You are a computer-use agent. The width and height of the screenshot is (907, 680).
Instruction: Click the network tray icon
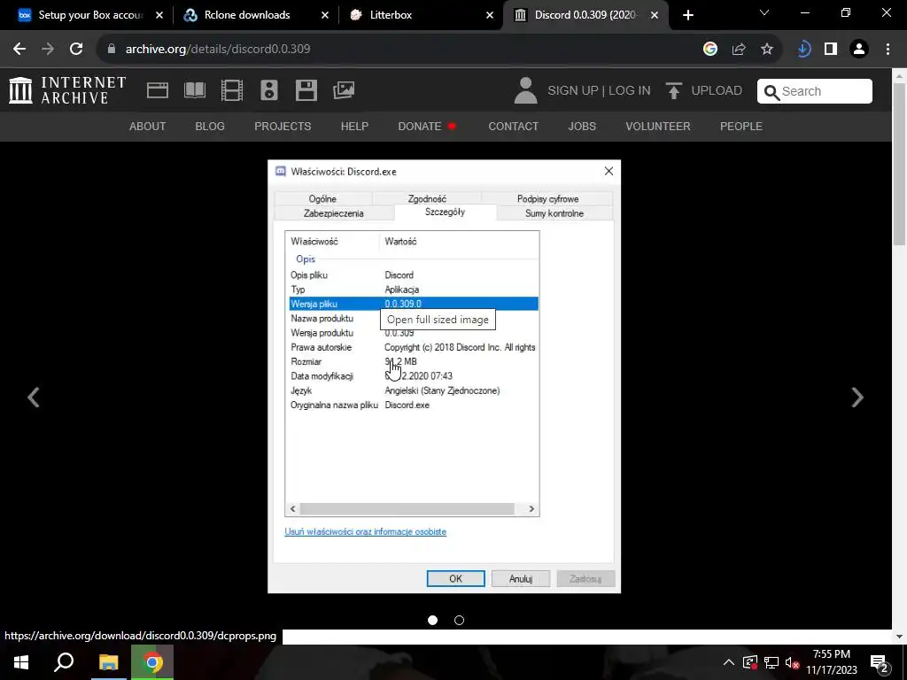771,662
